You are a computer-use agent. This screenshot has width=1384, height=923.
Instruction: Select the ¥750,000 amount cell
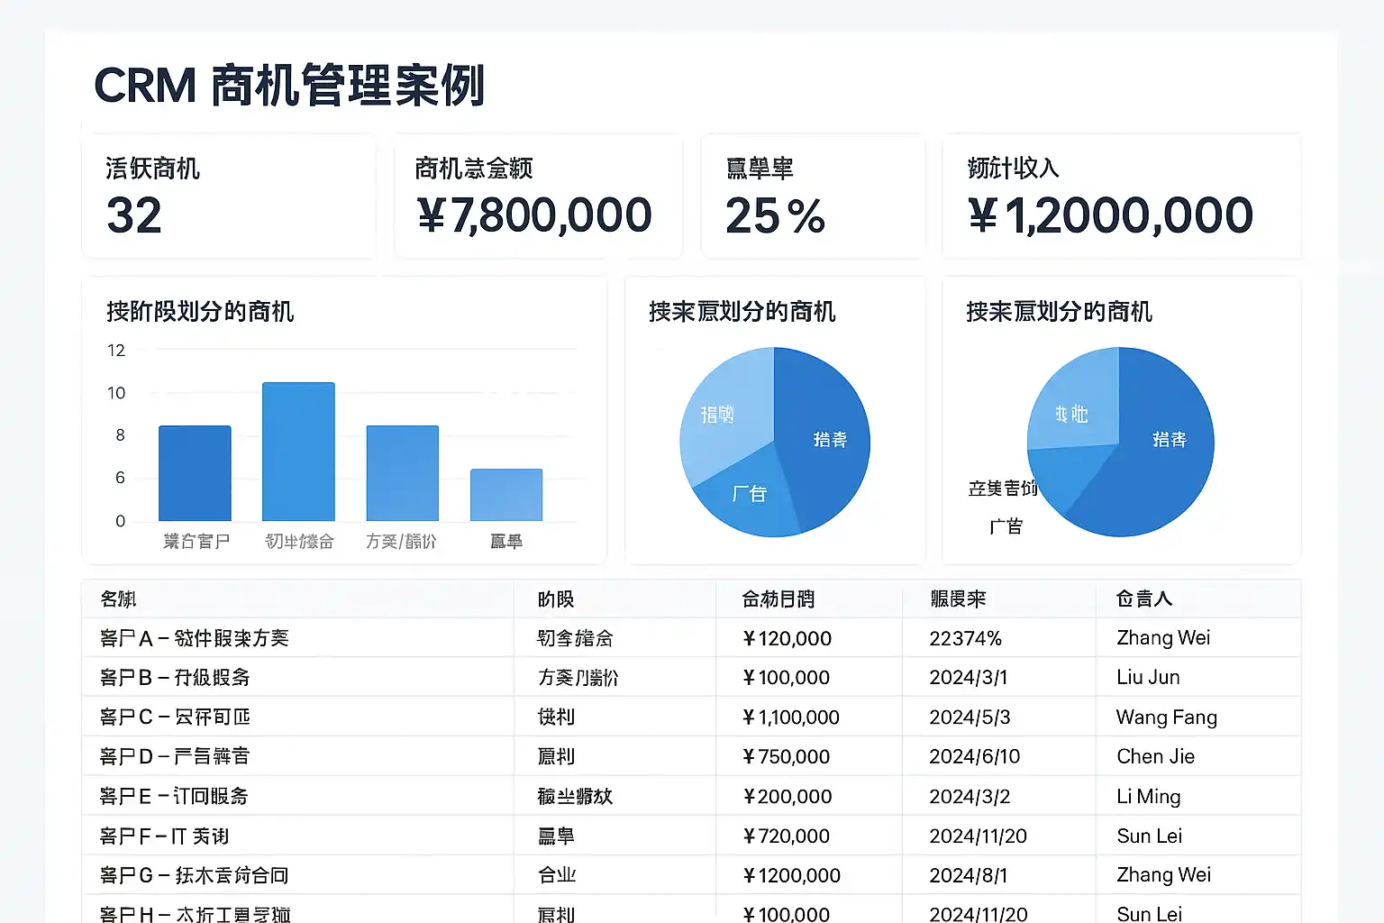click(786, 757)
